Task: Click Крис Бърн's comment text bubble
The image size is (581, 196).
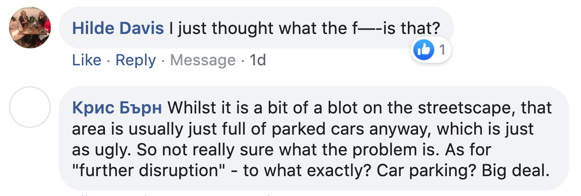Action: click(x=314, y=138)
